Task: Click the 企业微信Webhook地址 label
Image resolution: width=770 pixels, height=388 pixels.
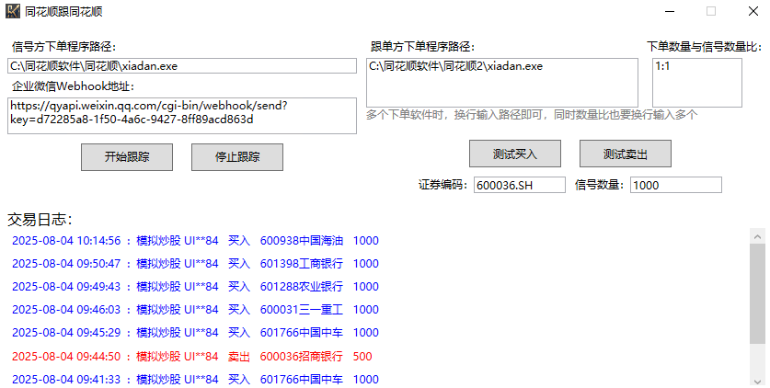Action: (x=74, y=86)
